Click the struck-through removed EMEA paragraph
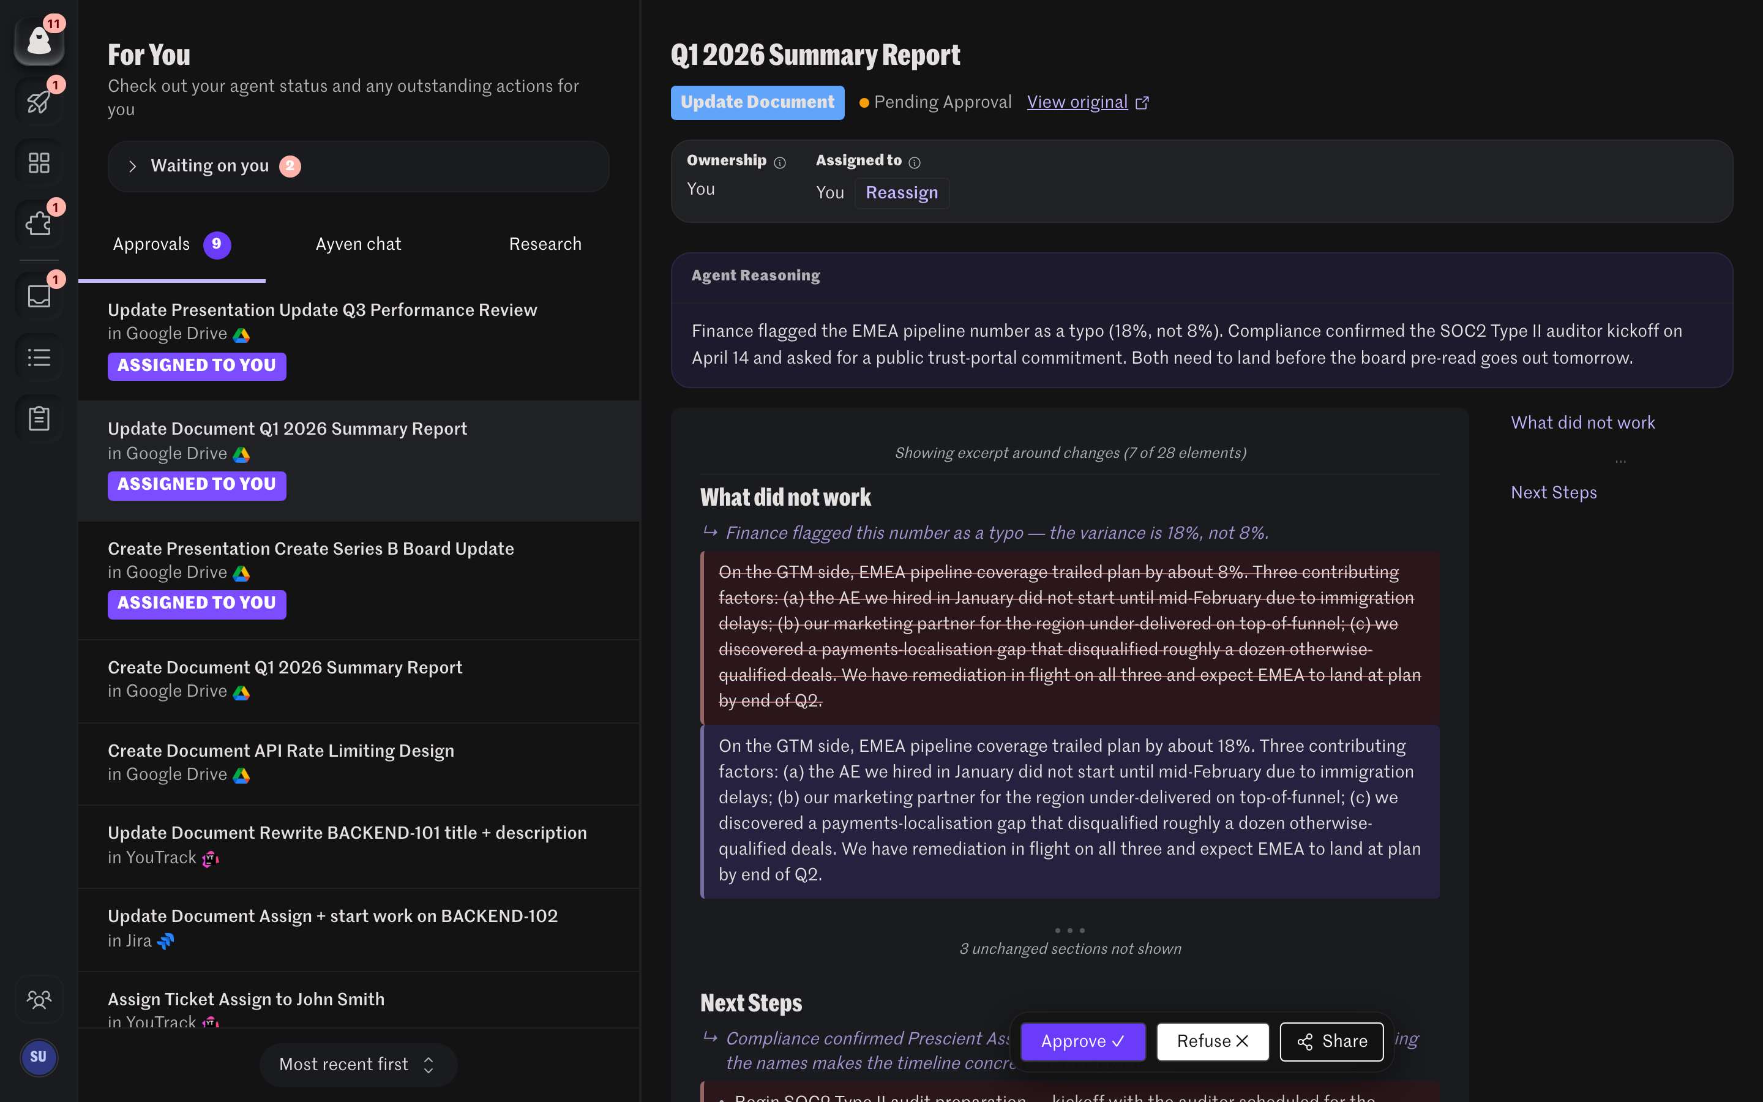Screen dimensions: 1763x1102 click(x=1069, y=637)
